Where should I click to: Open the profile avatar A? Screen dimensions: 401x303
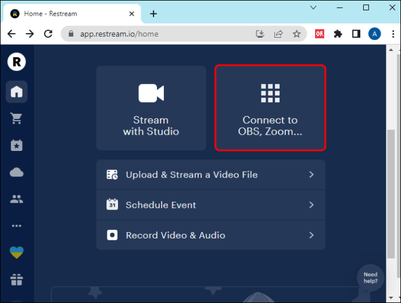click(x=375, y=34)
